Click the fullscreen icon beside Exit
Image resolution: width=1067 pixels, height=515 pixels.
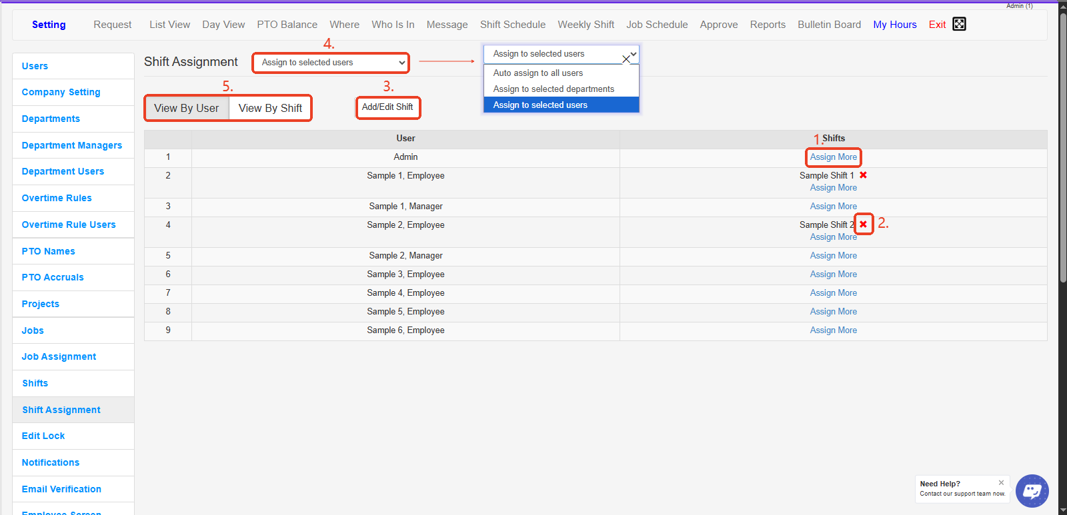(x=959, y=24)
